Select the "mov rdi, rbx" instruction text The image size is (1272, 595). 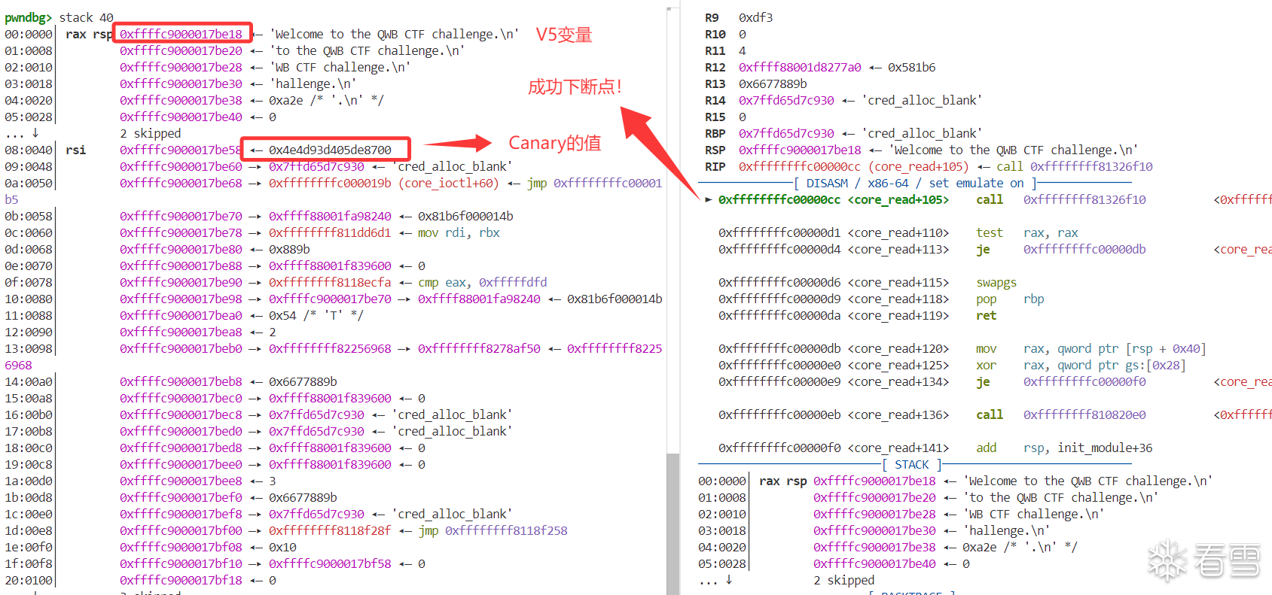(459, 232)
